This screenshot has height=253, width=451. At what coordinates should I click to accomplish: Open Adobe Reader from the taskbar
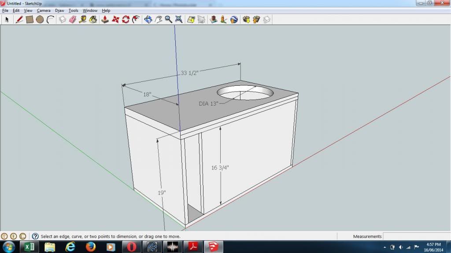(193, 247)
